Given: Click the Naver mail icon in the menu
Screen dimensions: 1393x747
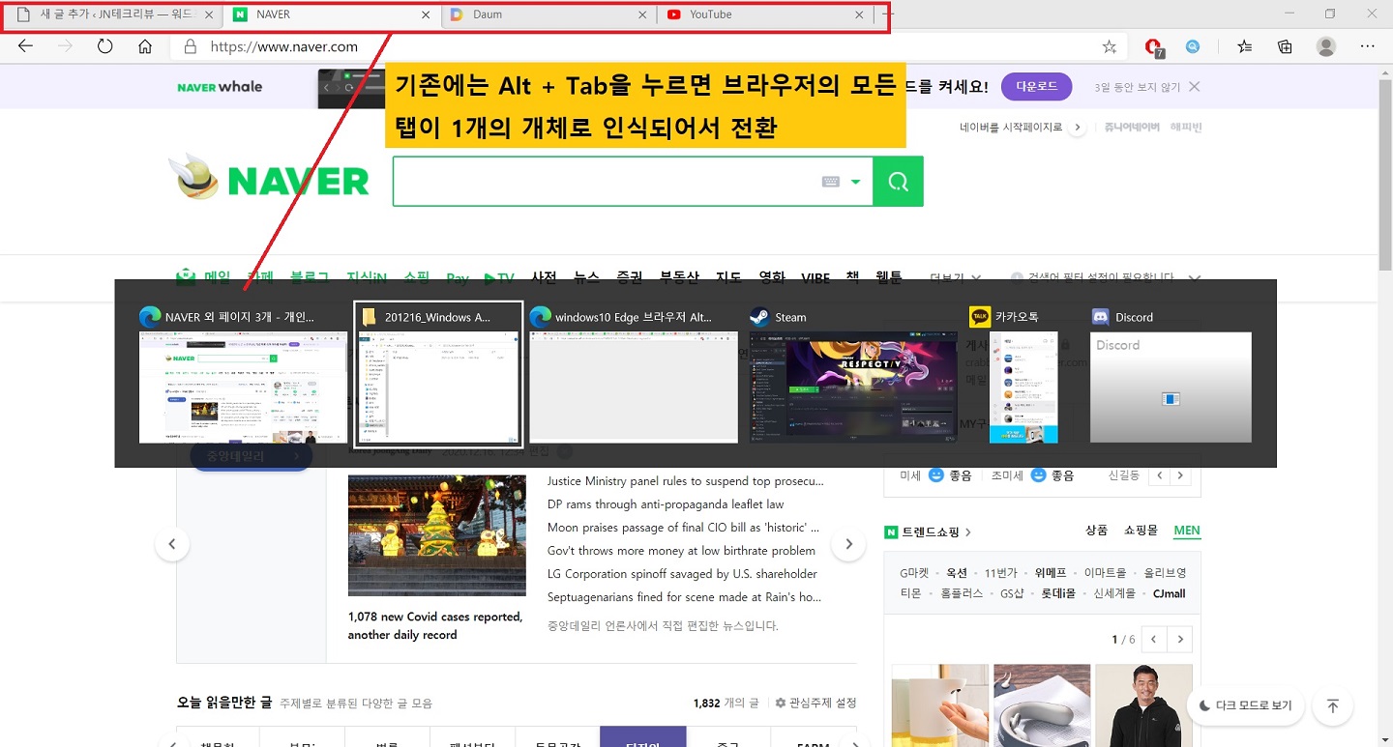Looking at the screenshot, I should (187, 278).
